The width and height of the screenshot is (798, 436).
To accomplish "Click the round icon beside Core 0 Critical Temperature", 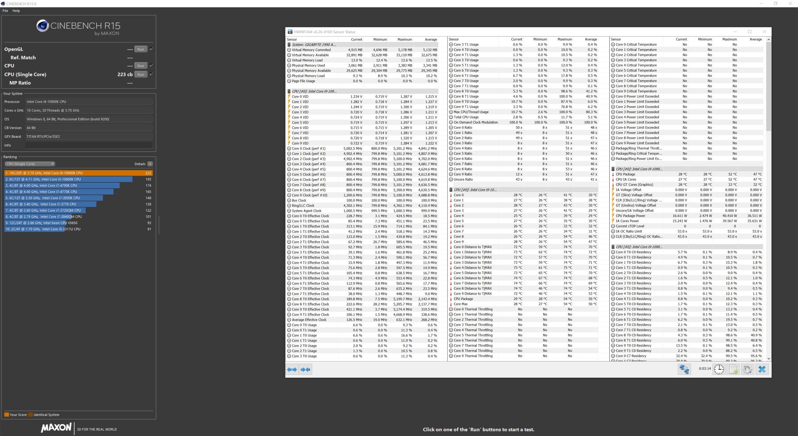I will coord(613,44).
